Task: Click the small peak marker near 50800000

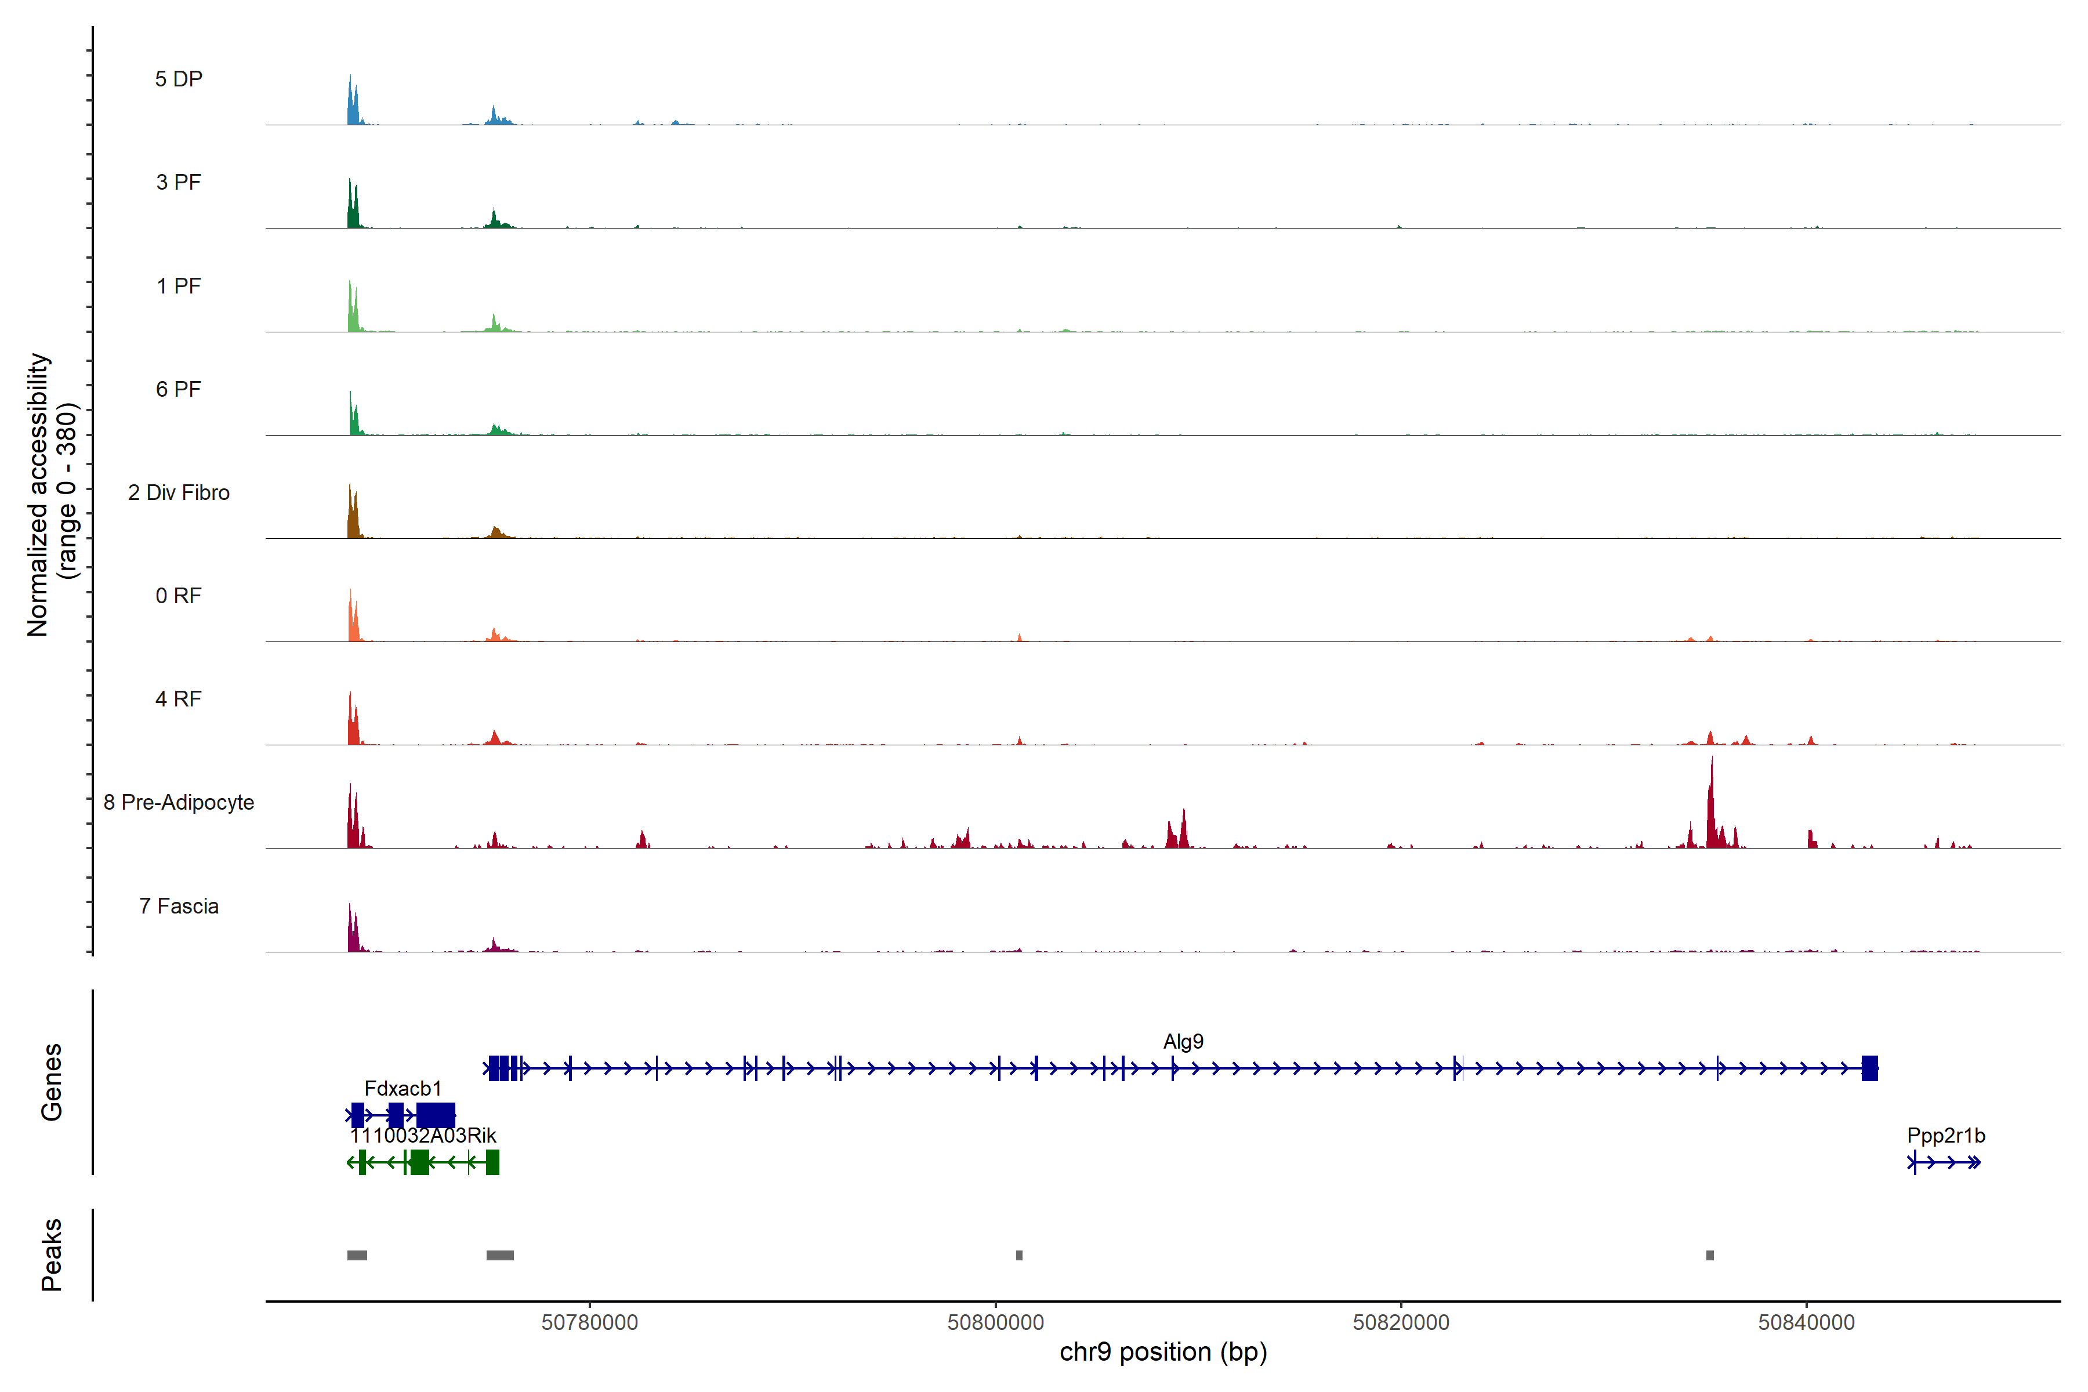Action: click(x=1019, y=1255)
